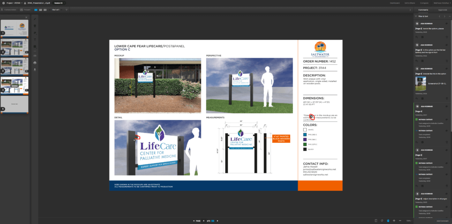Select page 2 thumbnail
The width and height of the screenshot is (452, 224).
pos(15,47)
